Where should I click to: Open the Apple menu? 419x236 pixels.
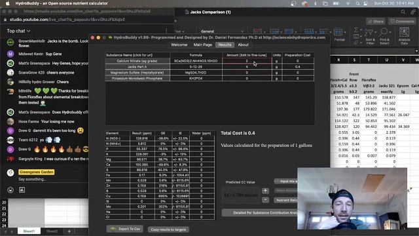pos(7,3)
